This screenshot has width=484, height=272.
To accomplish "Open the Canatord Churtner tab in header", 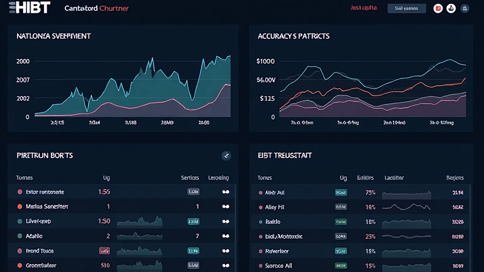I will point(96,8).
